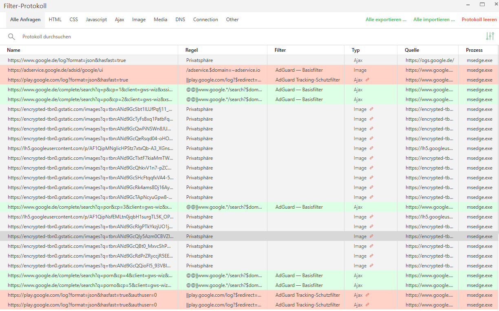This screenshot has width=499, height=311.
Task: Click link icon in ANd9GcRk4ams8Dj16Ay row
Action: tap(371, 187)
